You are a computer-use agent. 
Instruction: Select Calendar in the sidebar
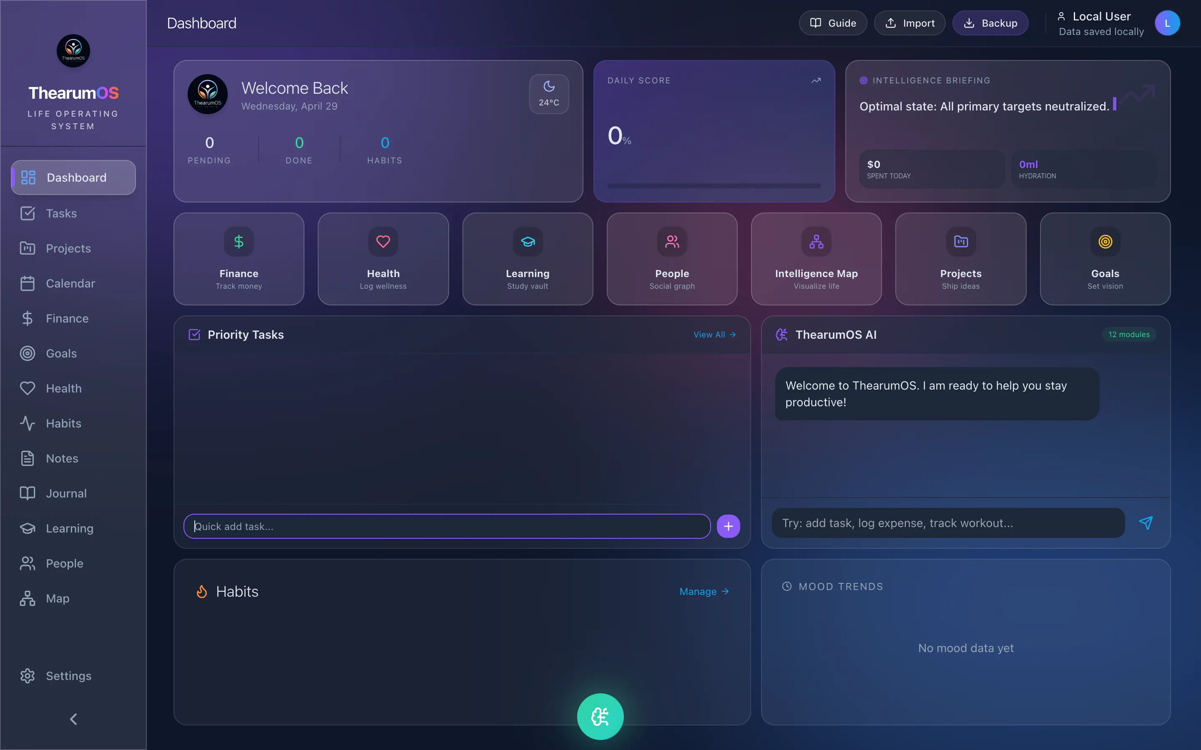[x=73, y=283]
